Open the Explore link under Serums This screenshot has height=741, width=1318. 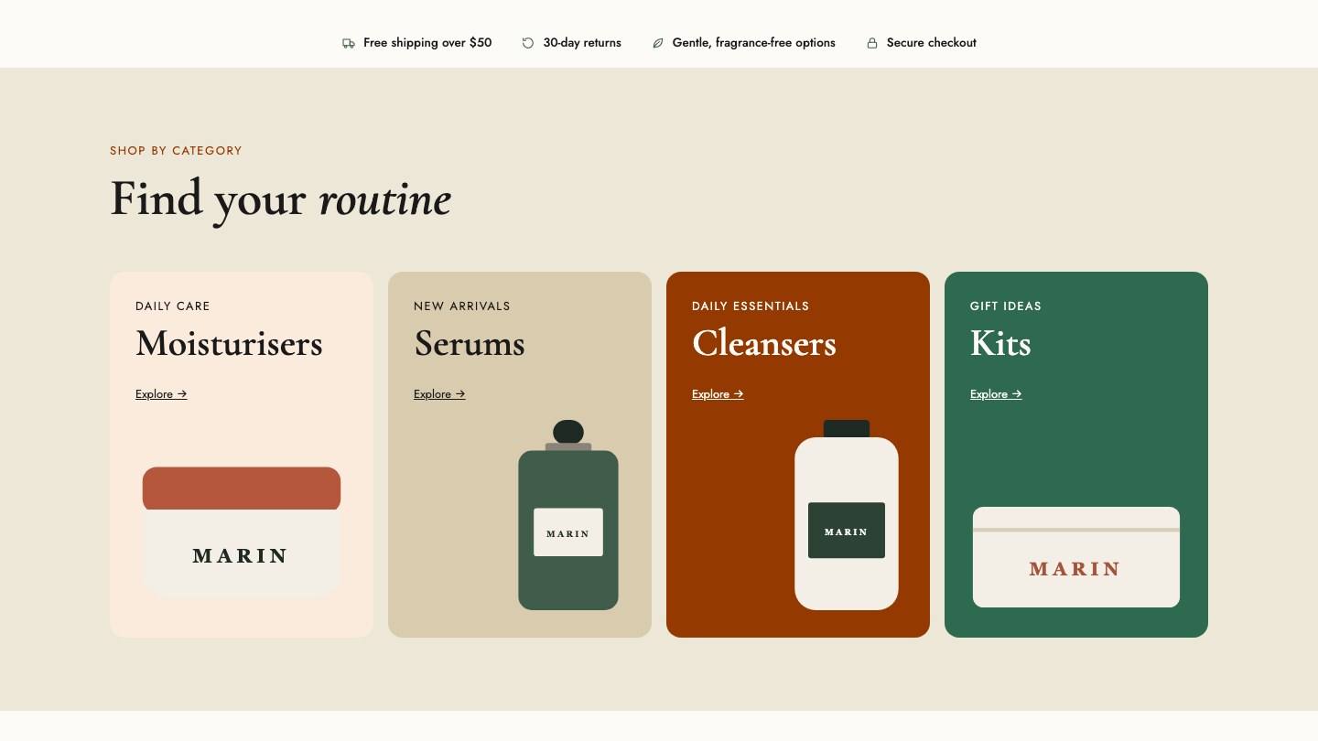click(439, 394)
